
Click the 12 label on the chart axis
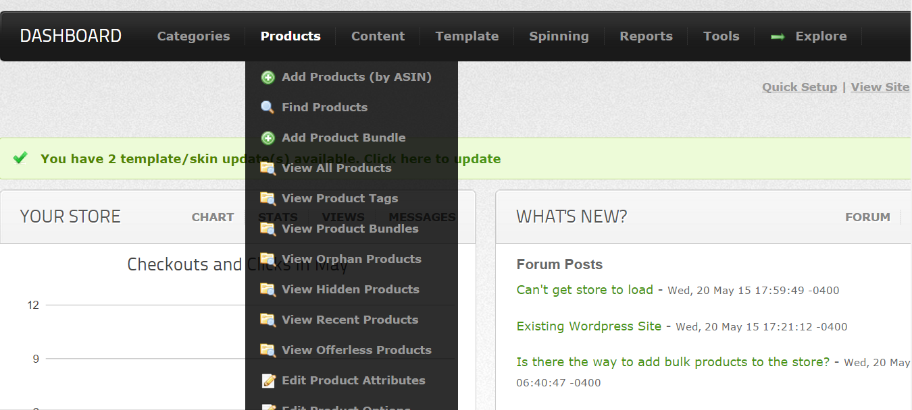[33, 305]
